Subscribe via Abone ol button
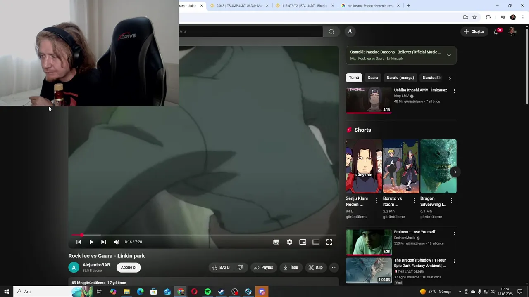This screenshot has height=297, width=529. click(129, 267)
